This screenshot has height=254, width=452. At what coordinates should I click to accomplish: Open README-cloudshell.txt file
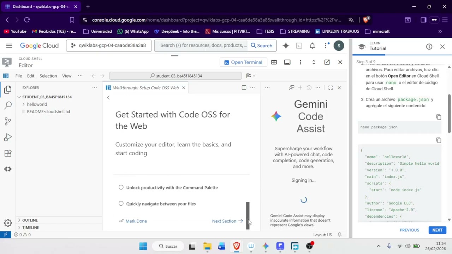pyautogui.click(x=48, y=111)
